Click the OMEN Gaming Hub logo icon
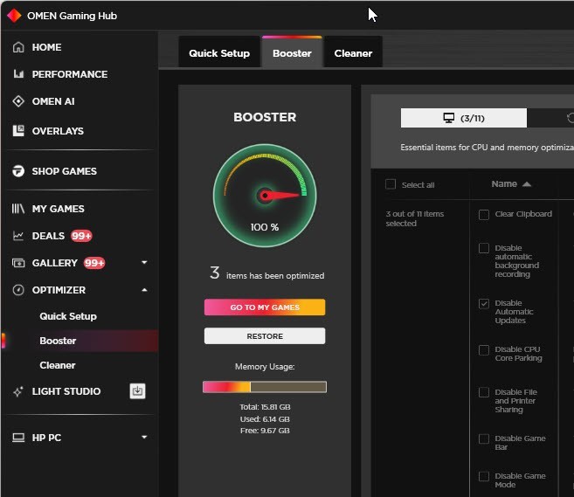 (14, 16)
